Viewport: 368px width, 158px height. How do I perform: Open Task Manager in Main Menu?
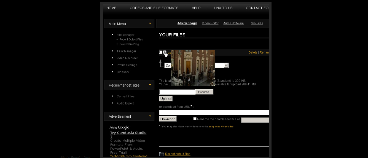coord(126,51)
